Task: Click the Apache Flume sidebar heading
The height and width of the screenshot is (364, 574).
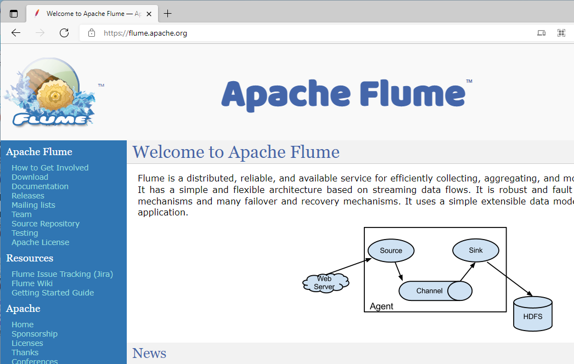Action: [x=39, y=152]
